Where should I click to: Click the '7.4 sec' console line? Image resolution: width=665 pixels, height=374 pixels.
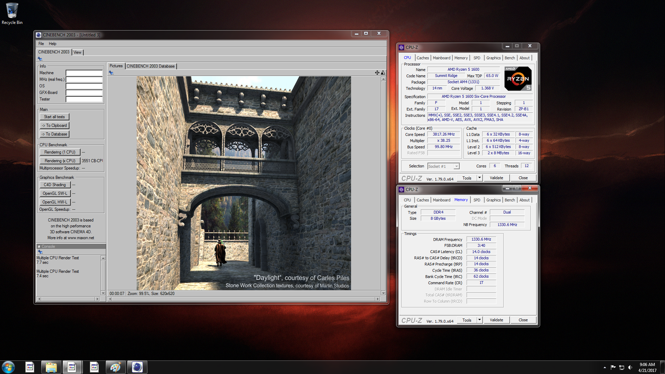tap(42, 276)
